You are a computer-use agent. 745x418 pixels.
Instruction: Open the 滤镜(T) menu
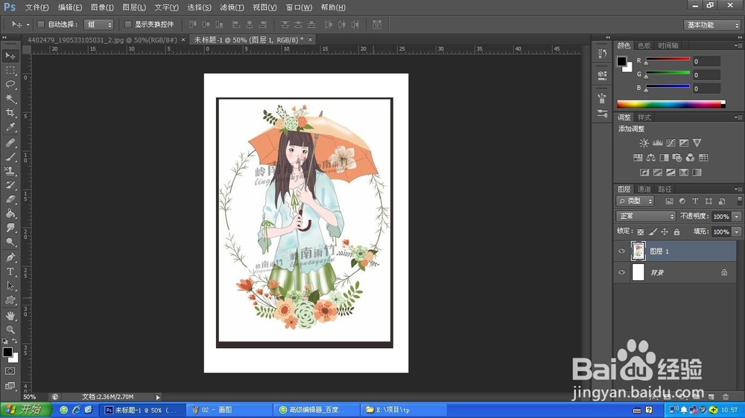232,7
